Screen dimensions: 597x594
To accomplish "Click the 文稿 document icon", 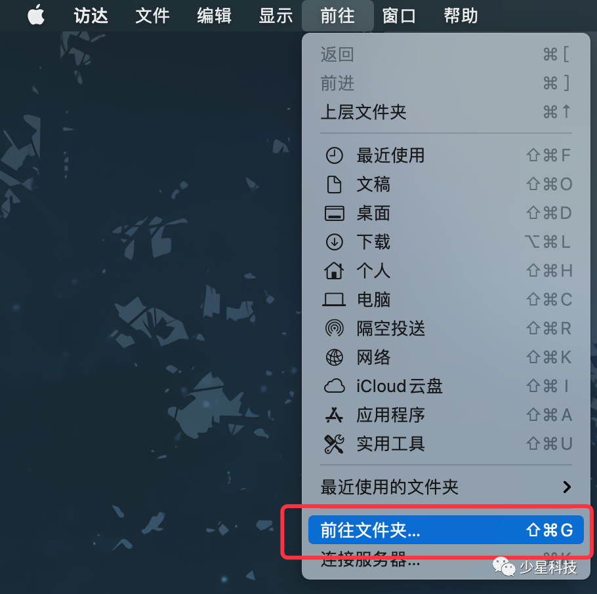I will pyautogui.click(x=335, y=184).
